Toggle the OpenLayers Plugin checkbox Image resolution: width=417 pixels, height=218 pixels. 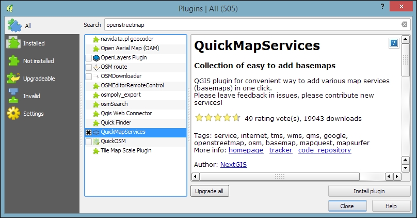pyautogui.click(x=89, y=58)
